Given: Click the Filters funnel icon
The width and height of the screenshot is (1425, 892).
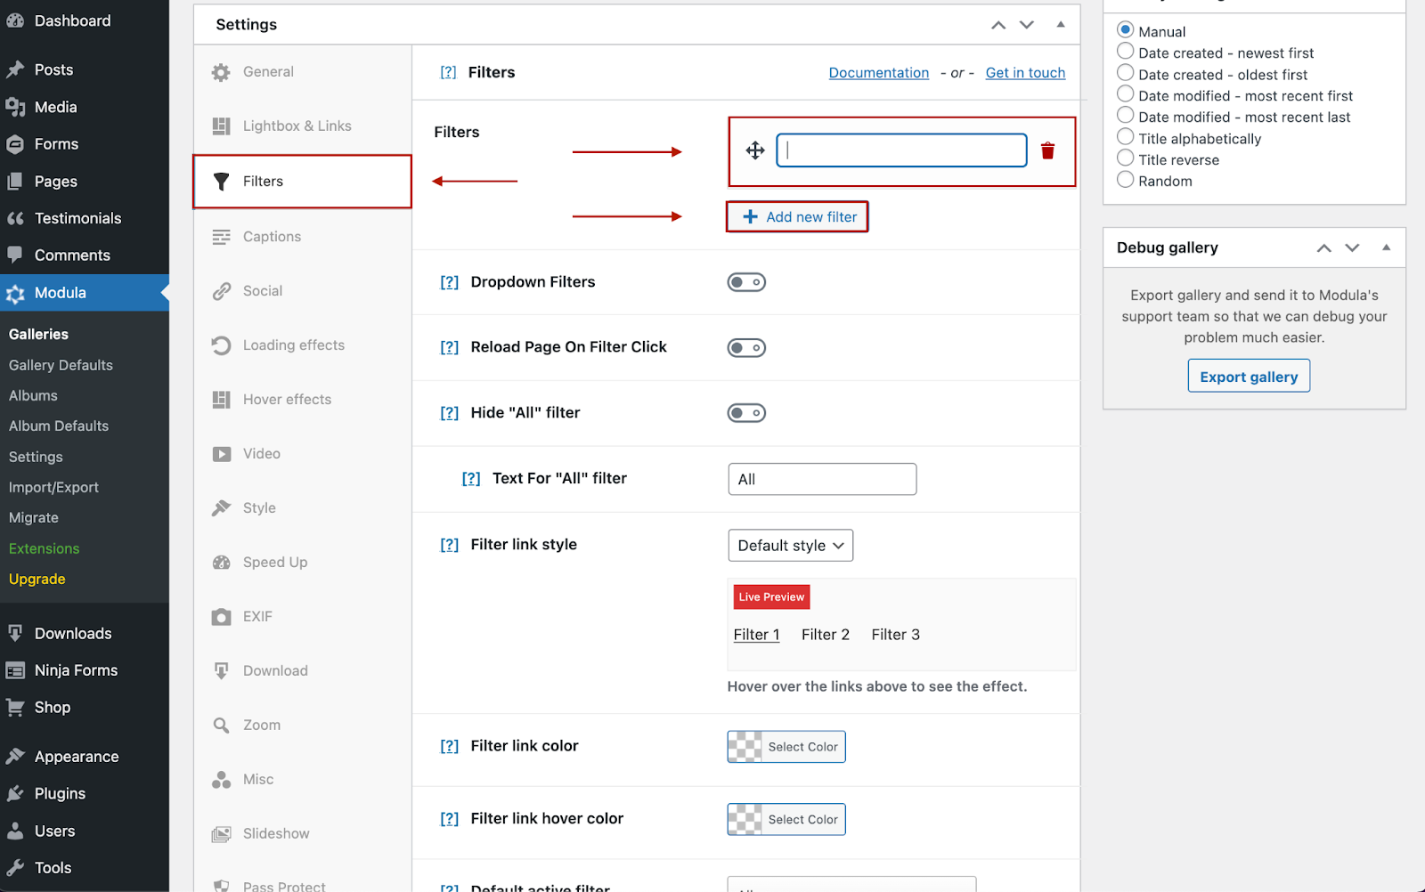Looking at the screenshot, I should point(222,182).
